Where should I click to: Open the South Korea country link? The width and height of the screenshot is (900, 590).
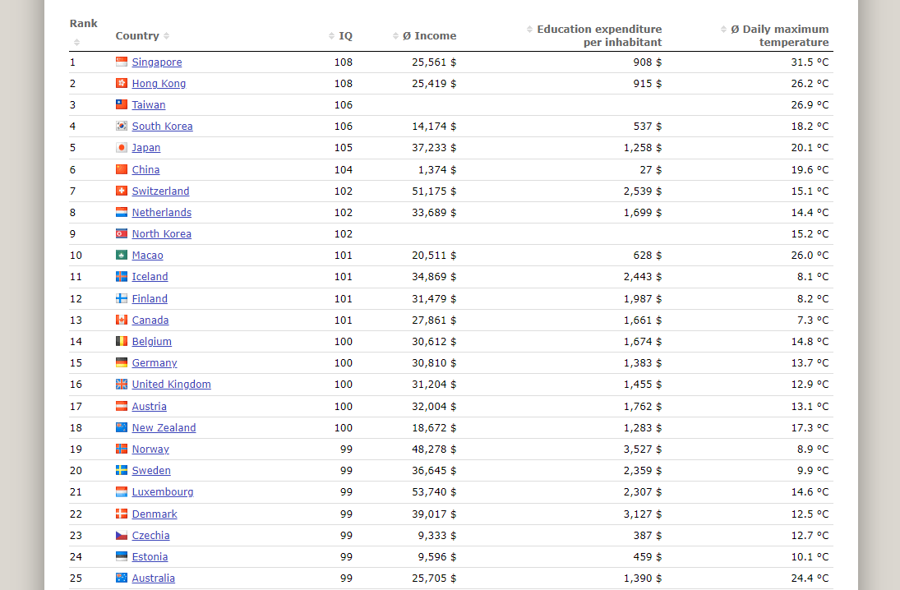pos(163,126)
